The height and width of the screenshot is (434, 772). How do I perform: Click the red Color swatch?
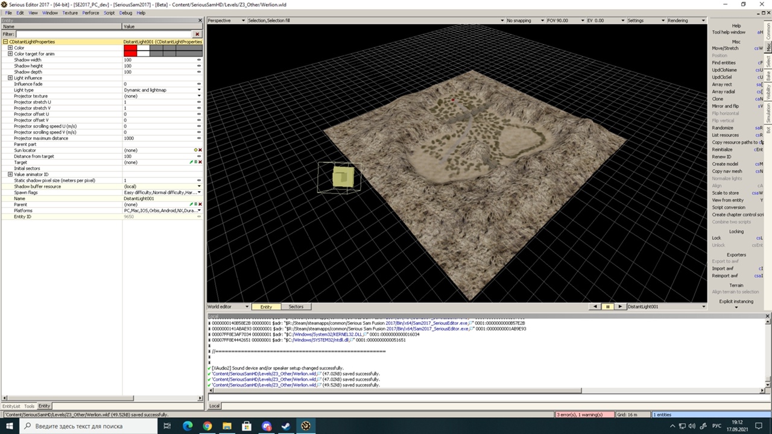(130, 48)
